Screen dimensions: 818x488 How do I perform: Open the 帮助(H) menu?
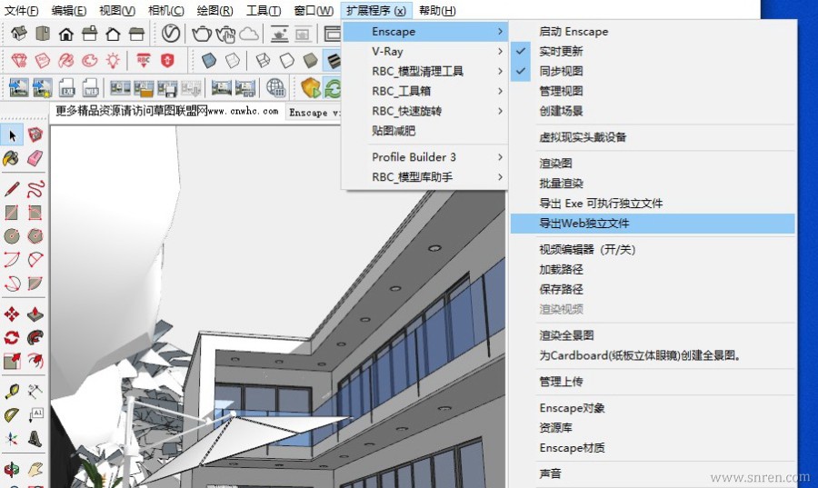coord(437,10)
